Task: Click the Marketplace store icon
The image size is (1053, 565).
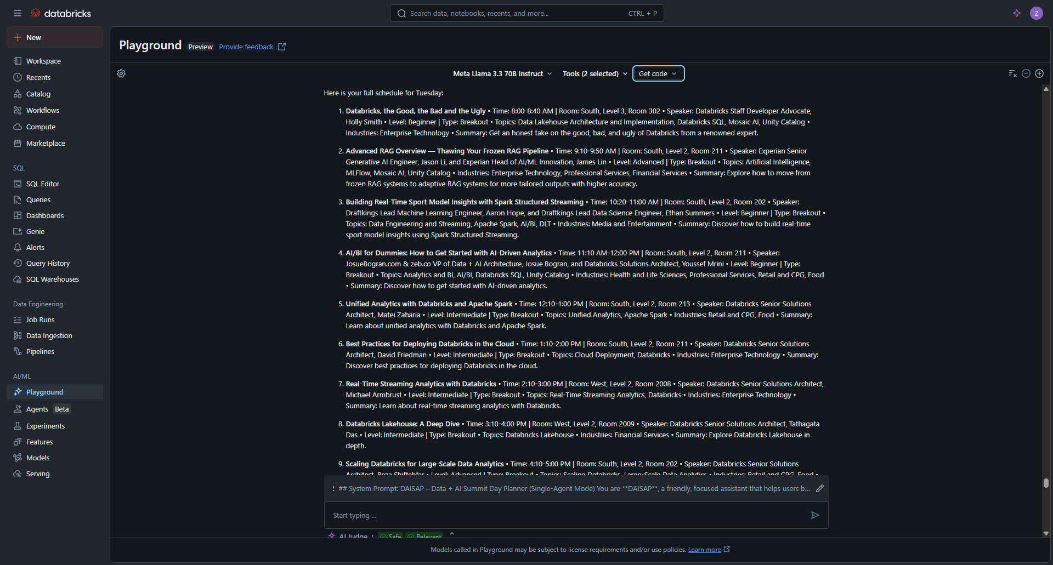Action: pyautogui.click(x=18, y=143)
